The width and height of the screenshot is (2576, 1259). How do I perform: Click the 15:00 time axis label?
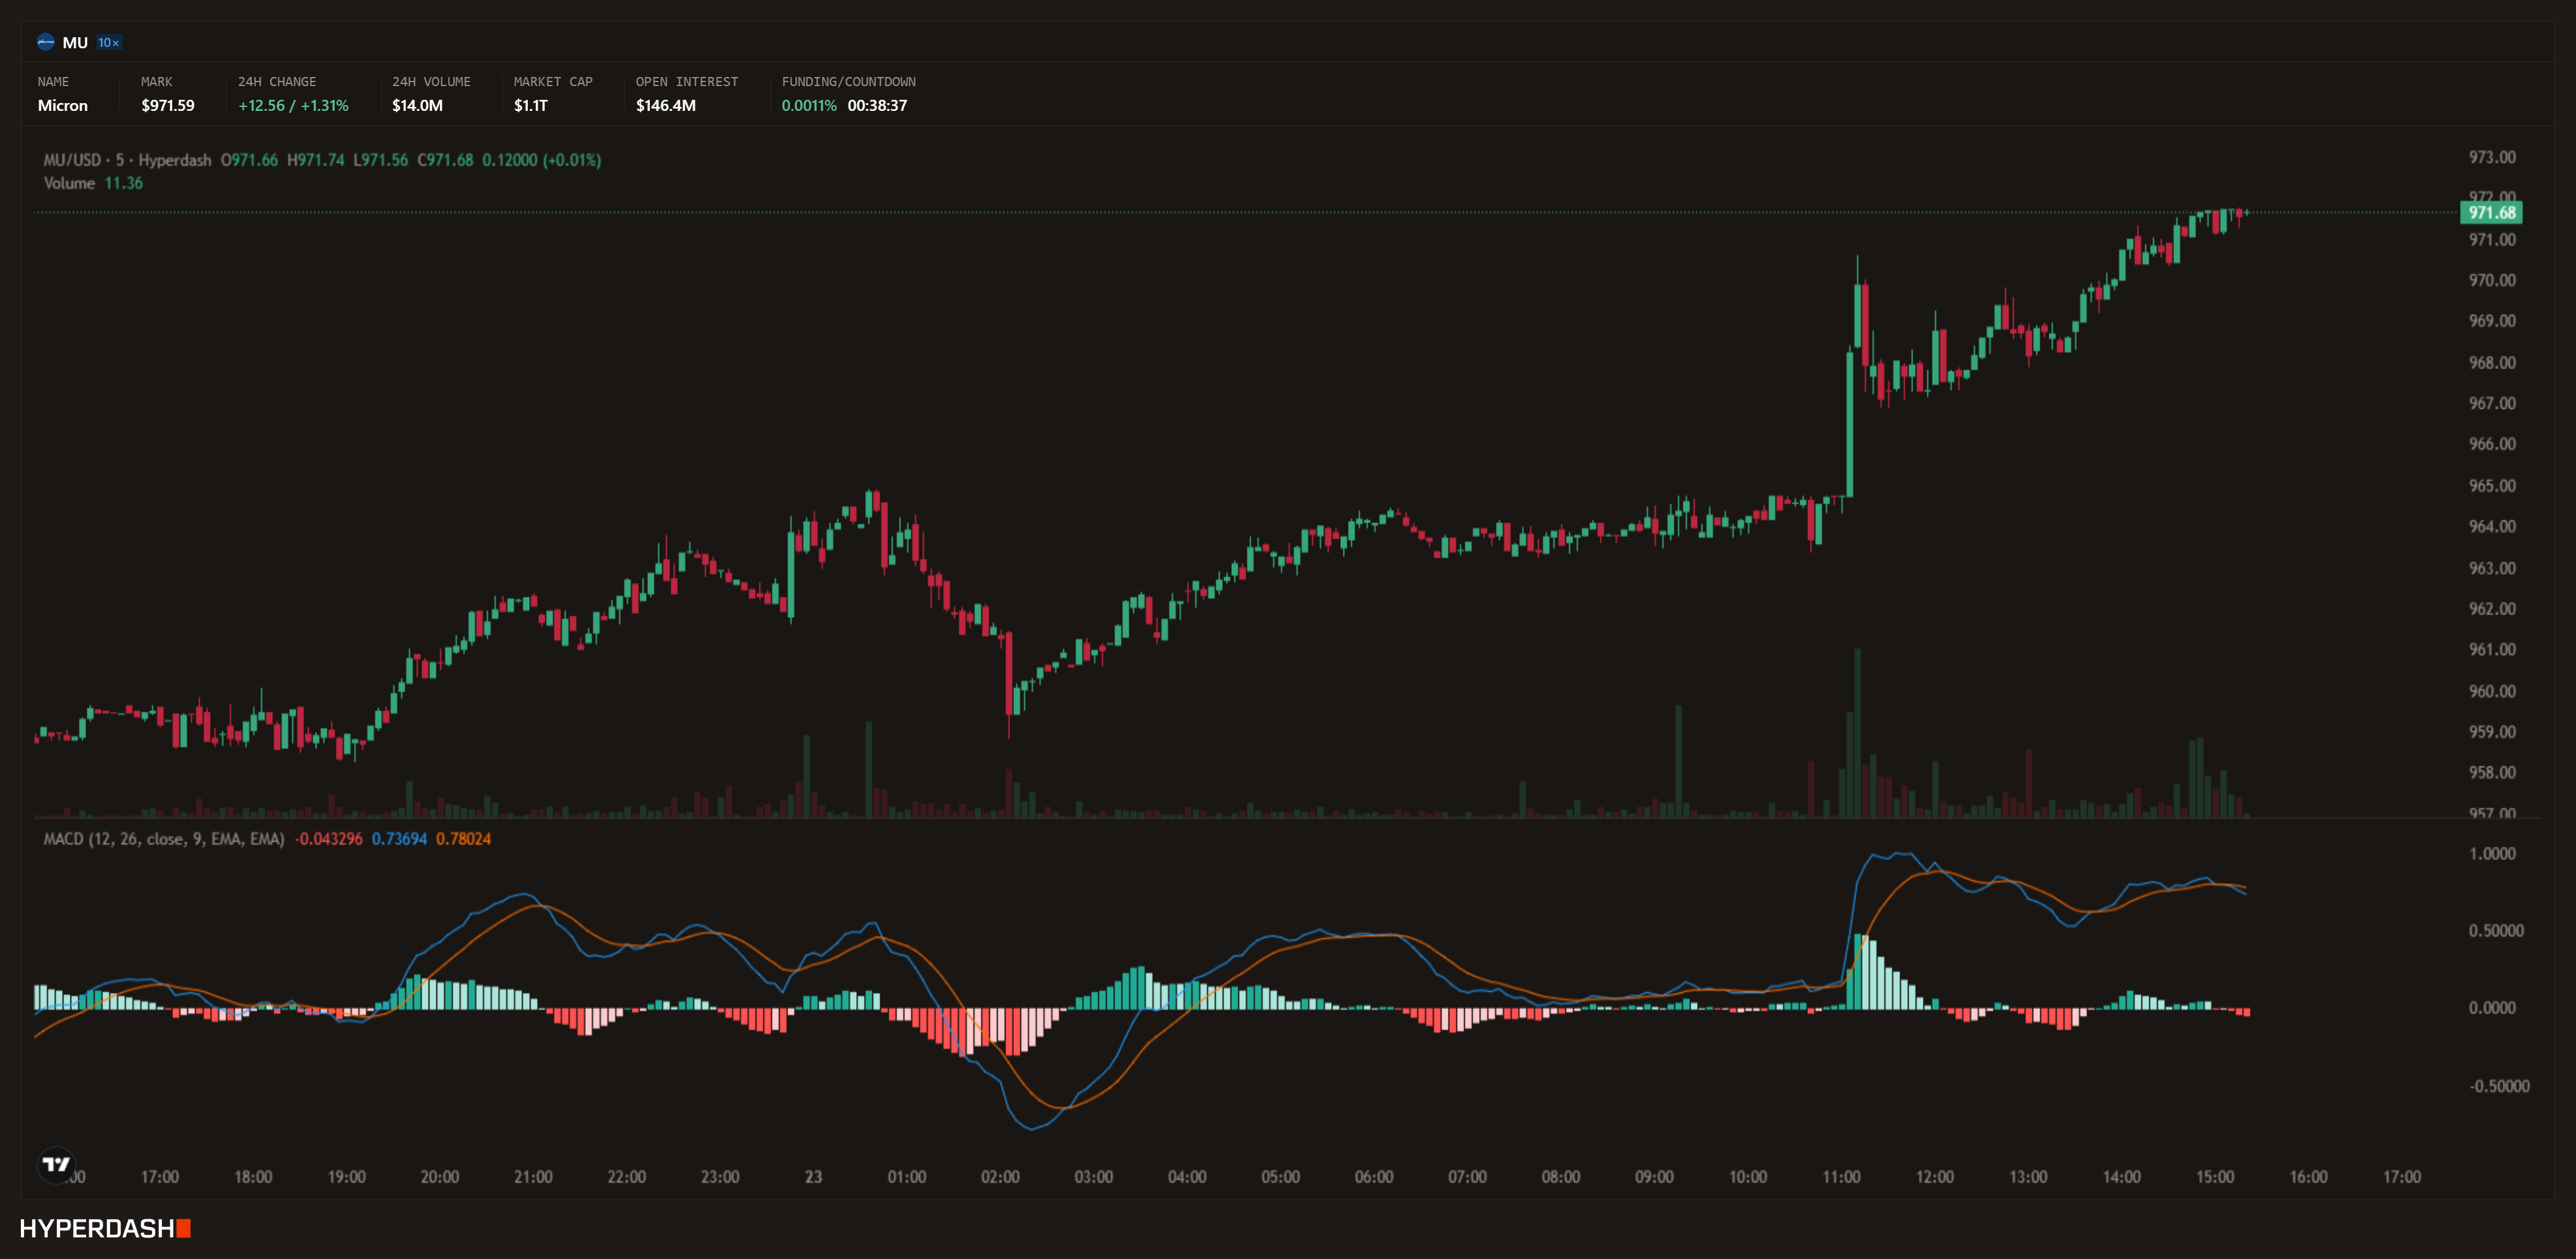[x=2215, y=1177]
